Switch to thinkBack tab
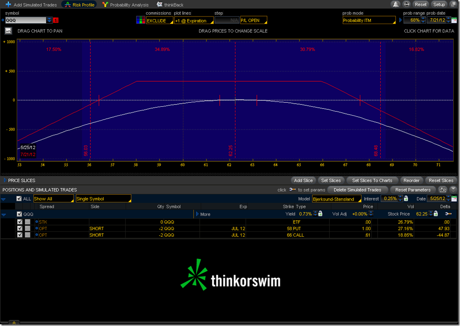The height and width of the screenshot is (326, 460). click(x=170, y=4)
